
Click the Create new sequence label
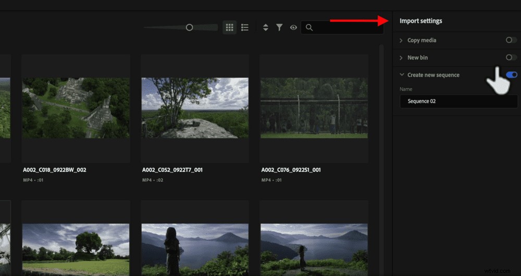[433, 75]
